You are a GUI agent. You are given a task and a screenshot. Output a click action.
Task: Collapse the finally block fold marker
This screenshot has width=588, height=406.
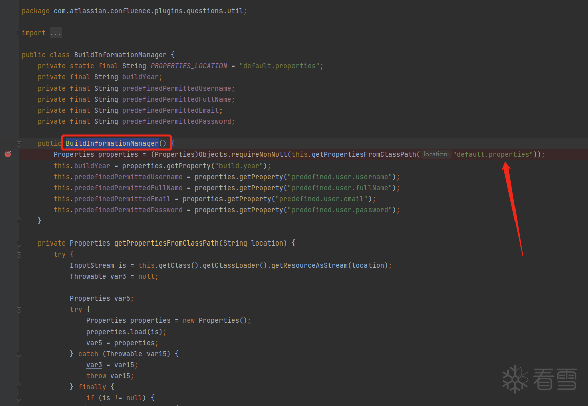point(19,387)
